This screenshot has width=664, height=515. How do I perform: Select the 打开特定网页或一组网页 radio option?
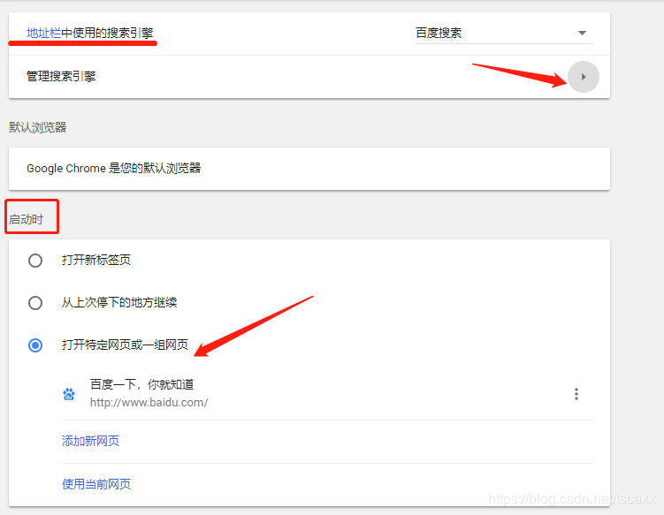pos(35,345)
